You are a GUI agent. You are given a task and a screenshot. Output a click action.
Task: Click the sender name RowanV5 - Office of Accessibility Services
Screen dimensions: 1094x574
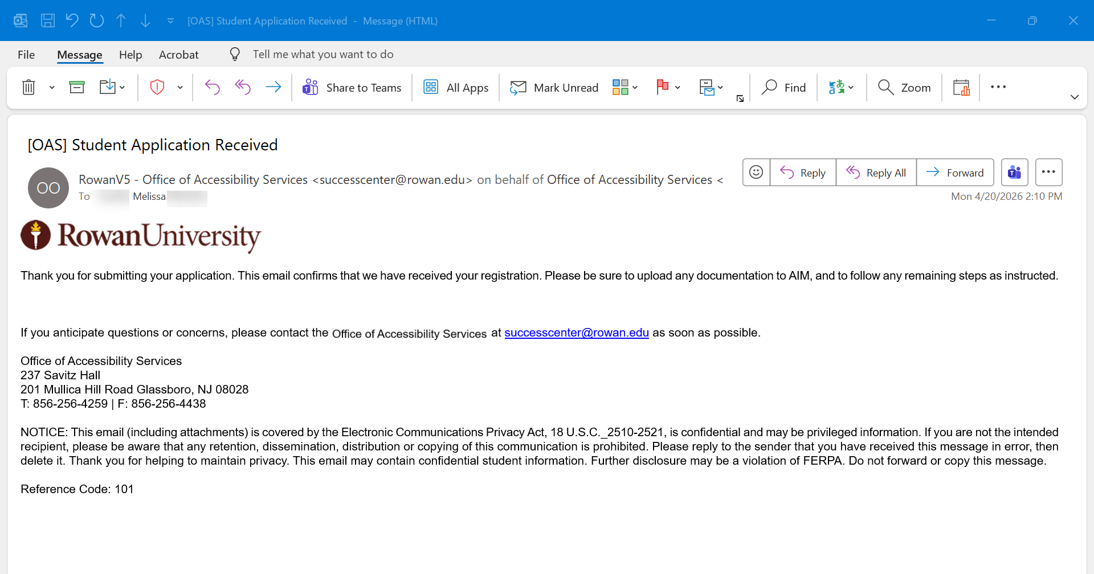pyautogui.click(x=193, y=180)
